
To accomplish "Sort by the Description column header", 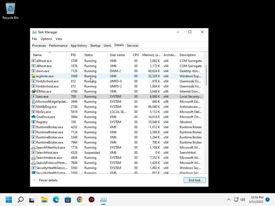I will click(191, 55).
